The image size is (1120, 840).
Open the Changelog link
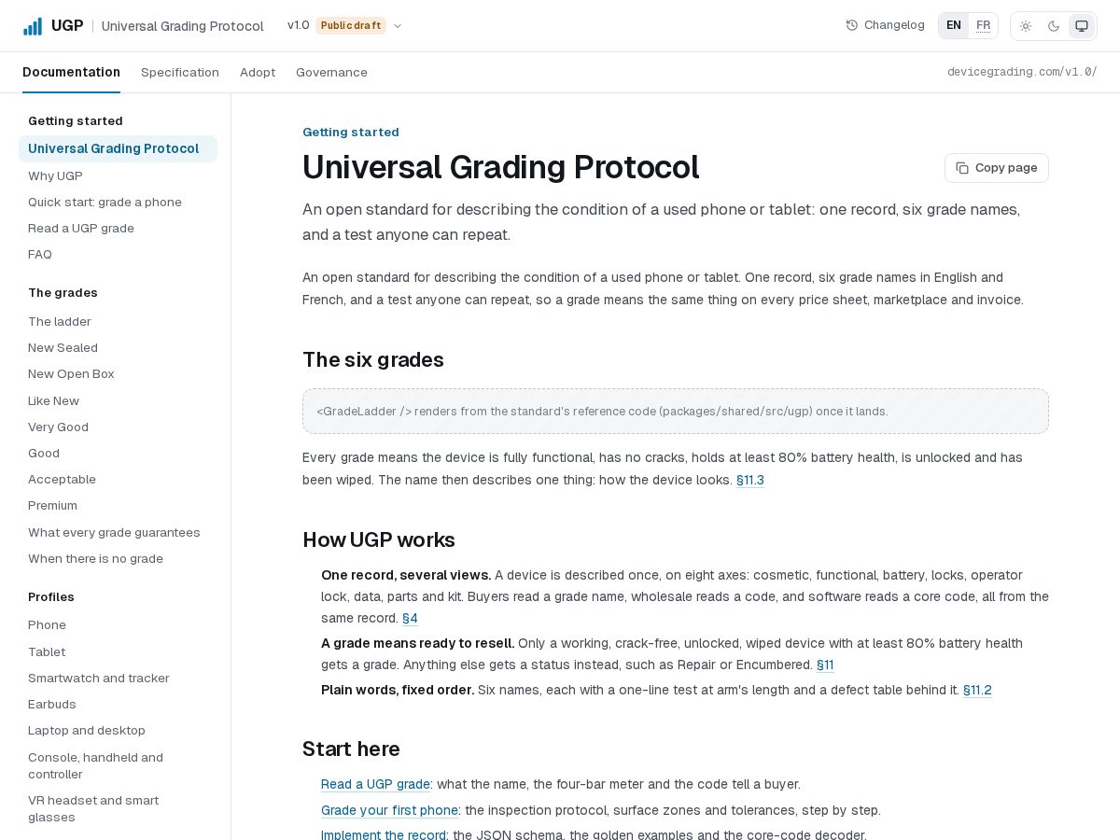point(885,25)
